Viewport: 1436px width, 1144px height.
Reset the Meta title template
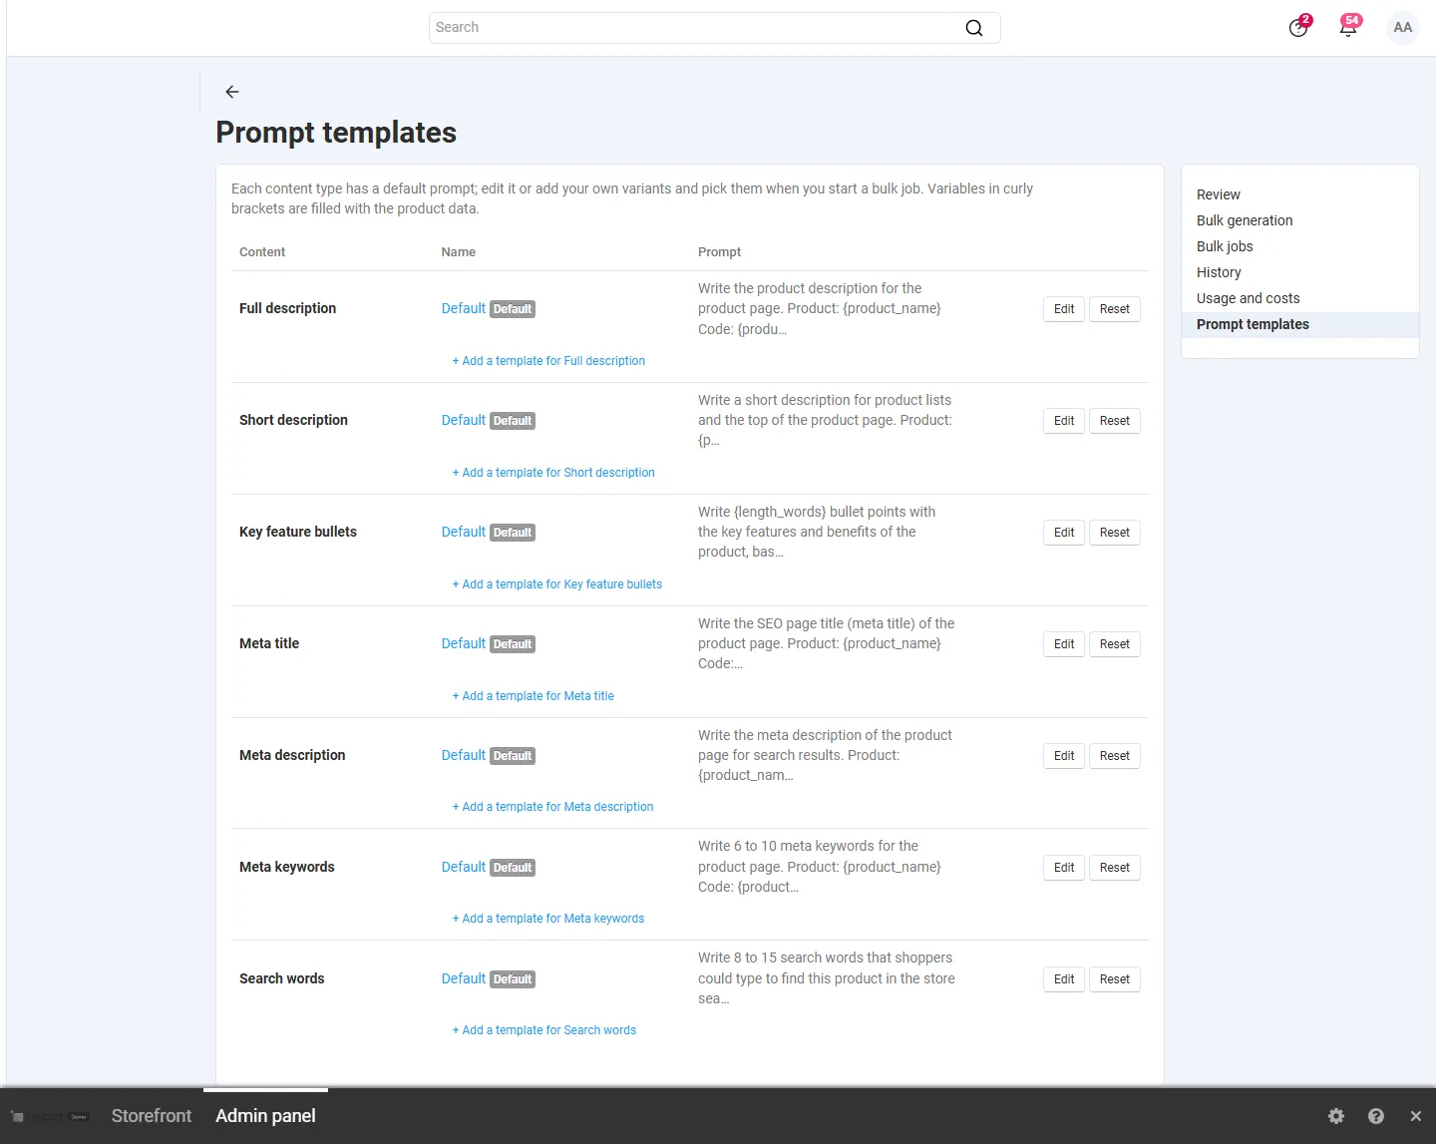pos(1115,644)
